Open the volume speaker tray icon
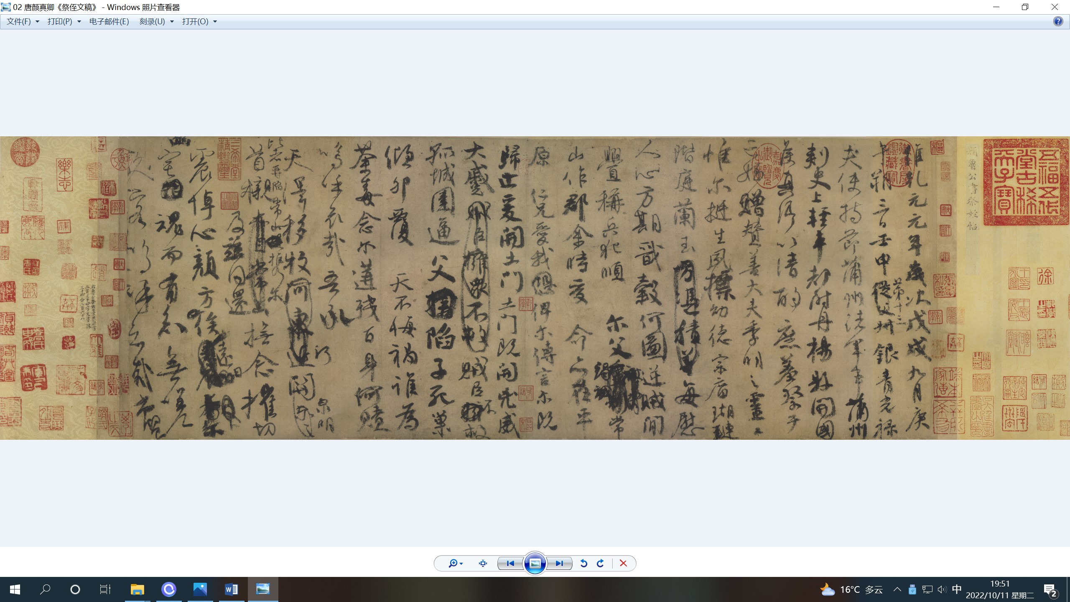Image resolution: width=1070 pixels, height=602 pixels. click(x=942, y=589)
